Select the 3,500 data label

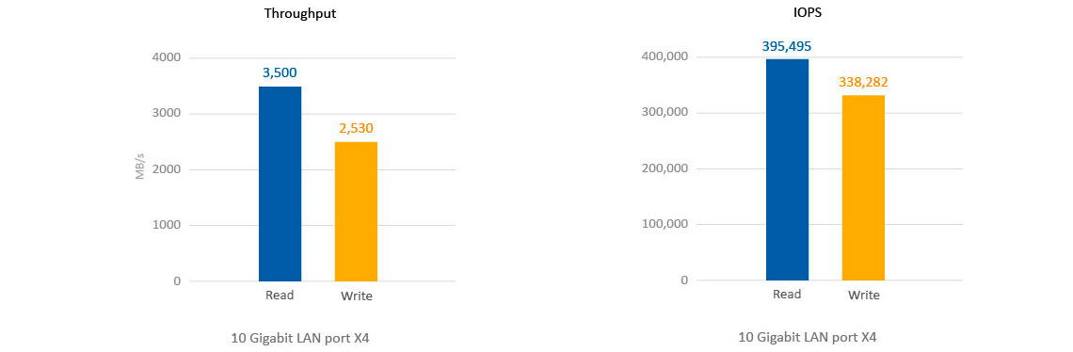(280, 72)
